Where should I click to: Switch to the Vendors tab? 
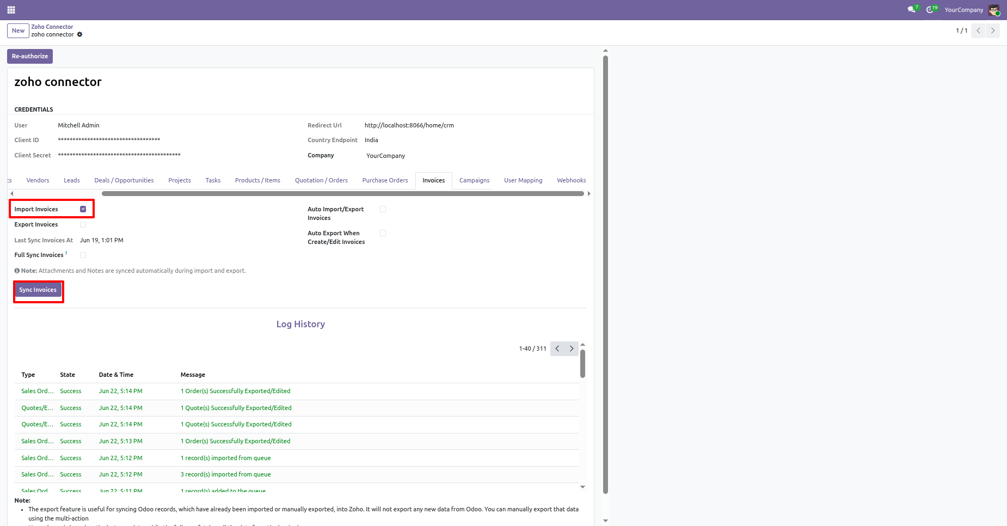[38, 180]
